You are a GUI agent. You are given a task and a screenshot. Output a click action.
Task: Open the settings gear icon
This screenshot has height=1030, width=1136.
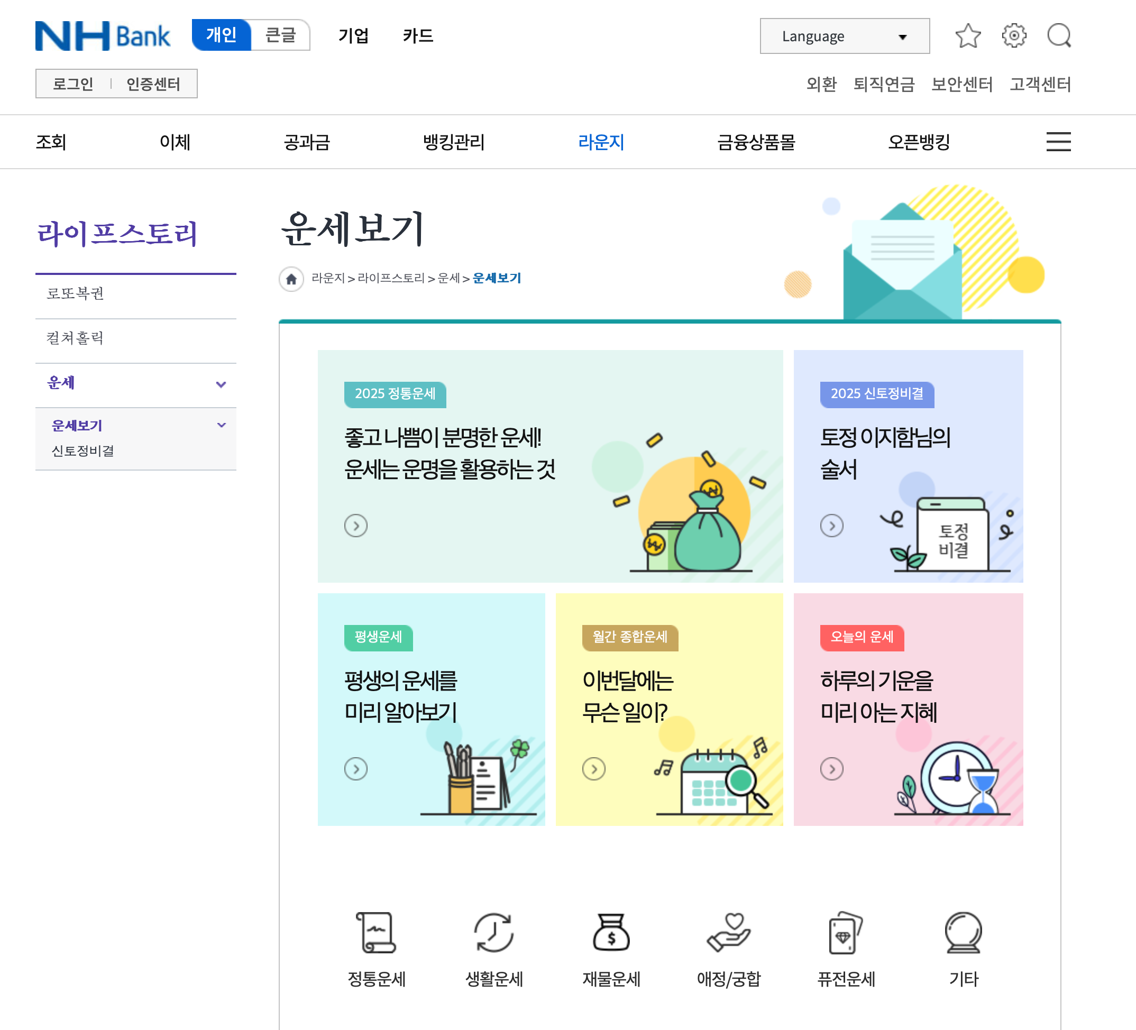[1014, 36]
